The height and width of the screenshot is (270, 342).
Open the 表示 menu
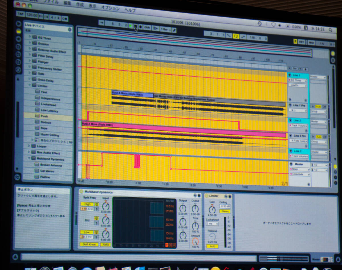click(93, 6)
